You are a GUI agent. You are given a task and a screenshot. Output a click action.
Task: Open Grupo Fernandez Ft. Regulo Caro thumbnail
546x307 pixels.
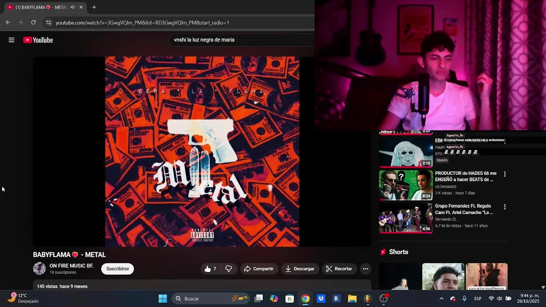click(406, 218)
